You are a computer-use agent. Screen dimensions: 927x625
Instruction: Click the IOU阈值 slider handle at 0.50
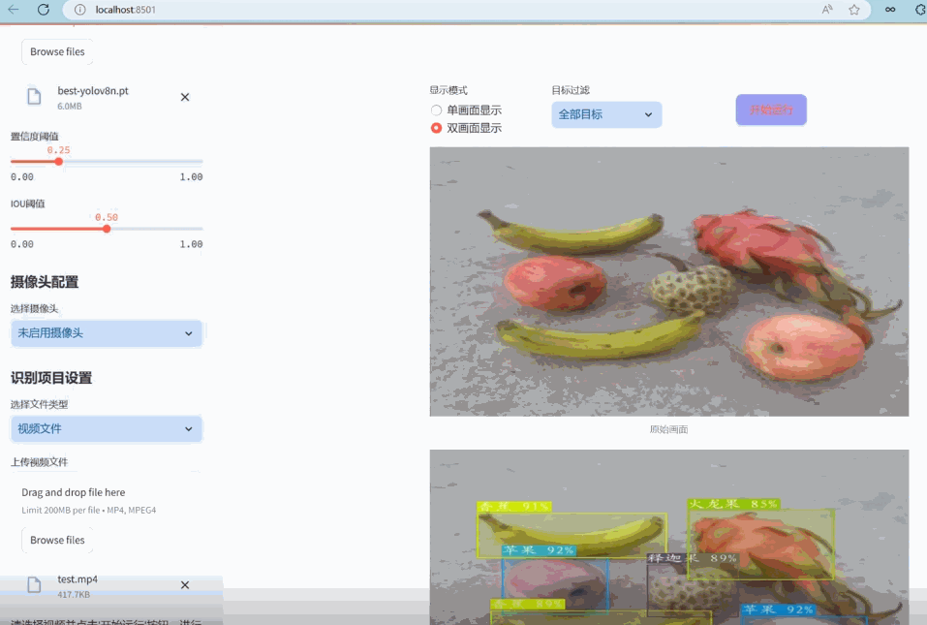(107, 229)
